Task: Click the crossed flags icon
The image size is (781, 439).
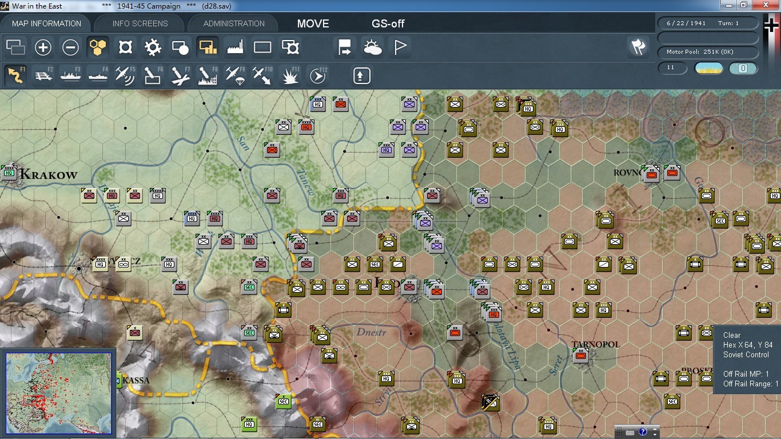Action: point(638,47)
